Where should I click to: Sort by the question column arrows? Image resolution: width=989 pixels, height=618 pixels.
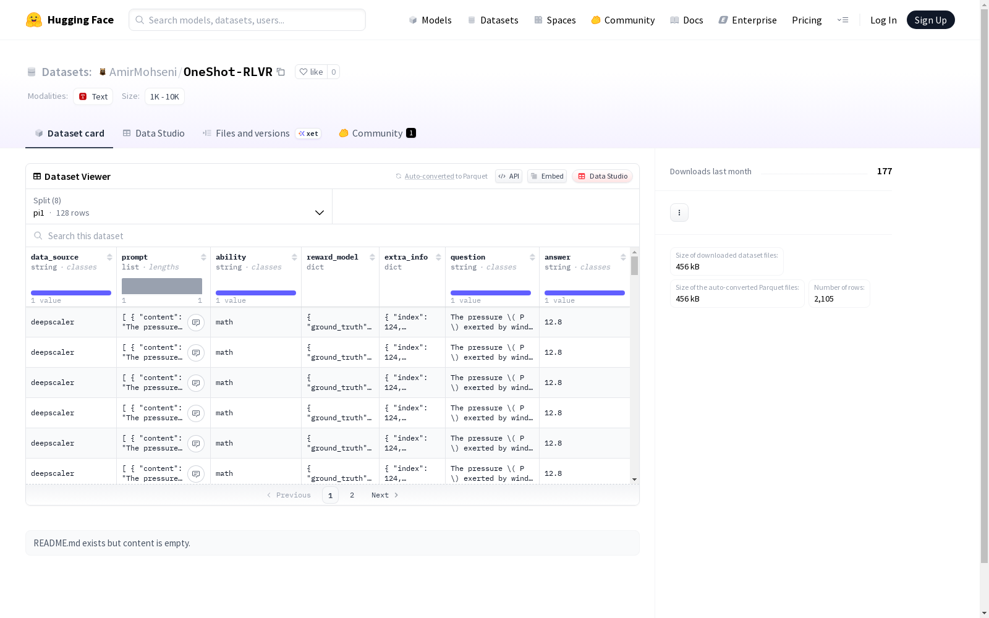(x=532, y=257)
